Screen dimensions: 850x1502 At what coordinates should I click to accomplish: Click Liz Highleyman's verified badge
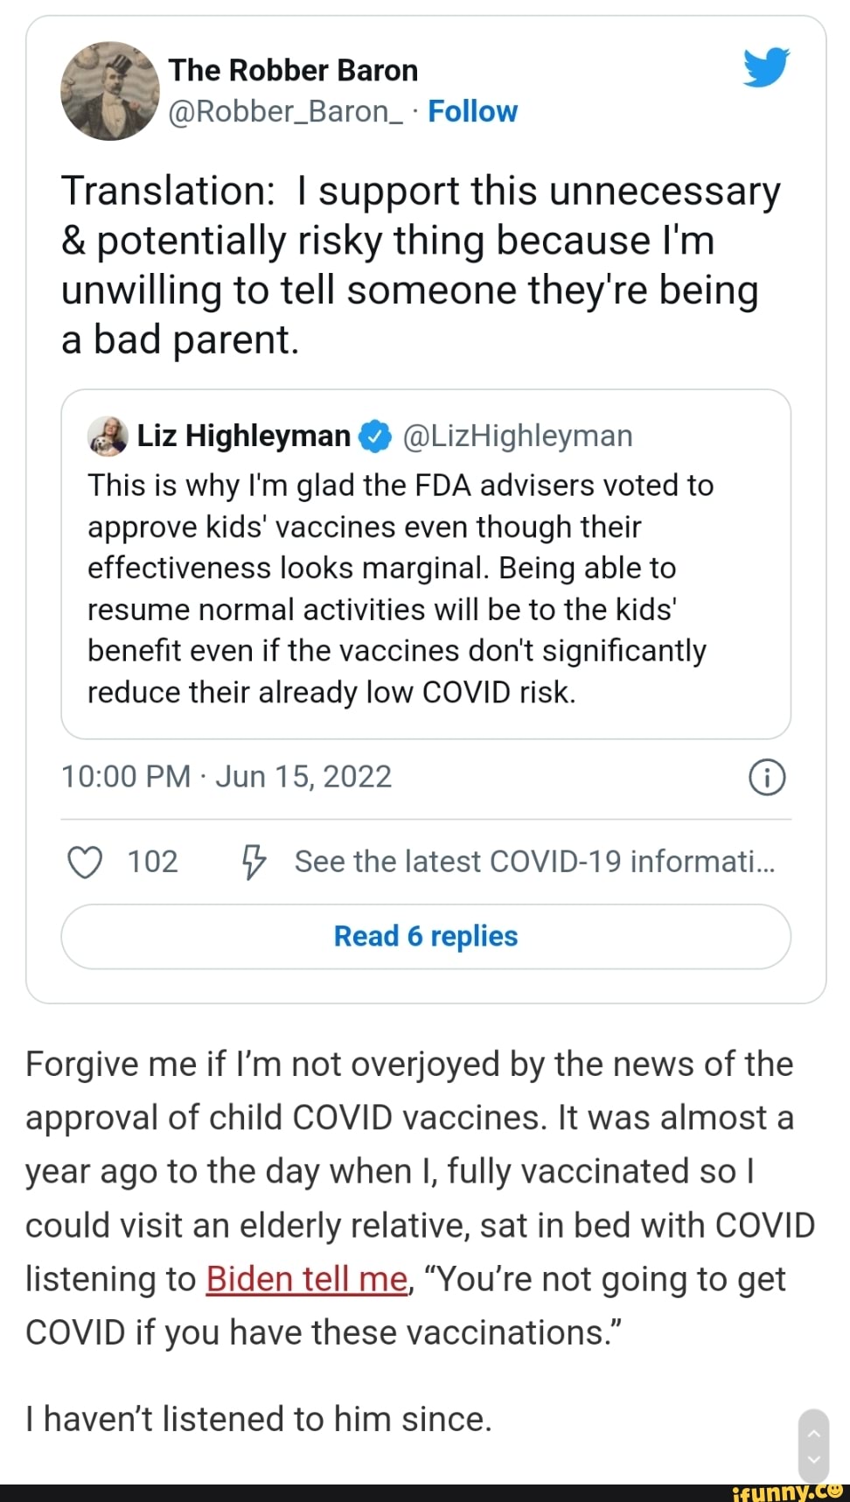375,436
